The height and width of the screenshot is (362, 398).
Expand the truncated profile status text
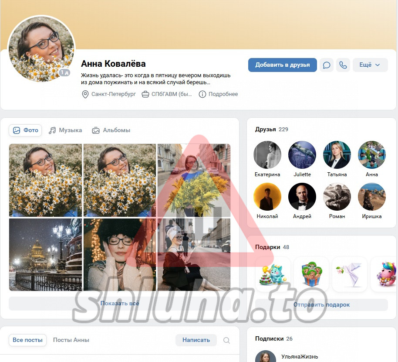(155, 79)
